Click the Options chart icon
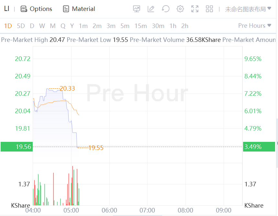The height and width of the screenshot is (216, 278). pos(24,9)
